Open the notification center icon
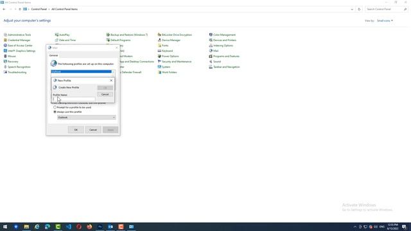The width and height of the screenshot is (411, 231). (x=405, y=227)
